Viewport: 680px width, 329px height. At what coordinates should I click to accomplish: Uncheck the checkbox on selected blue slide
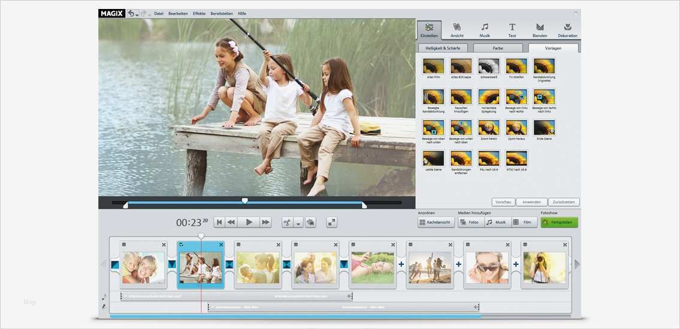tap(182, 245)
